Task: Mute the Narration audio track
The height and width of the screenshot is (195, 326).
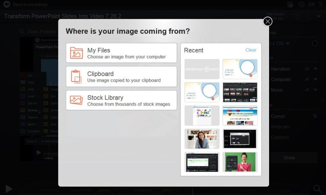Action: [307, 69]
